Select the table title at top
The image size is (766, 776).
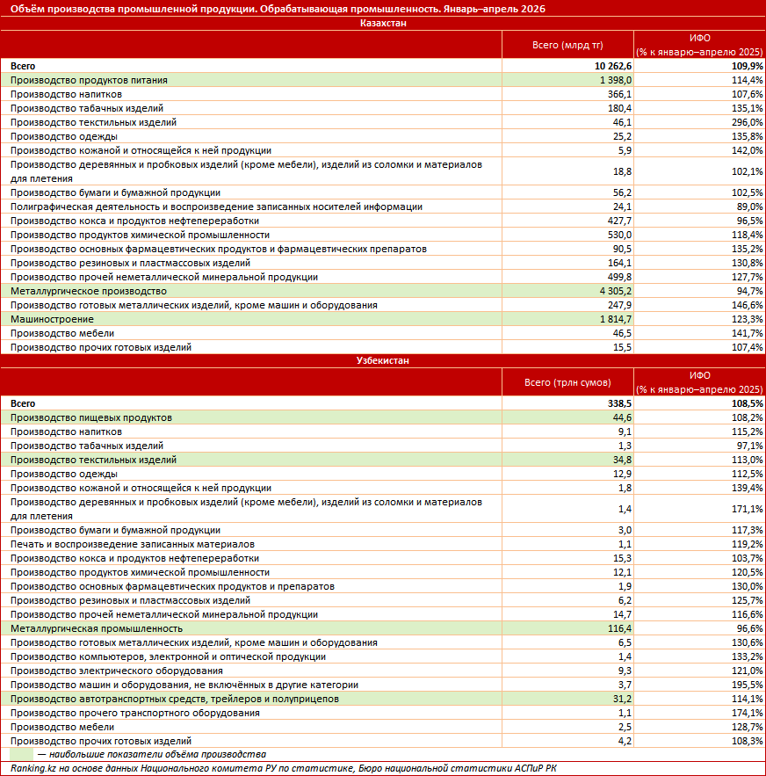pos(278,9)
